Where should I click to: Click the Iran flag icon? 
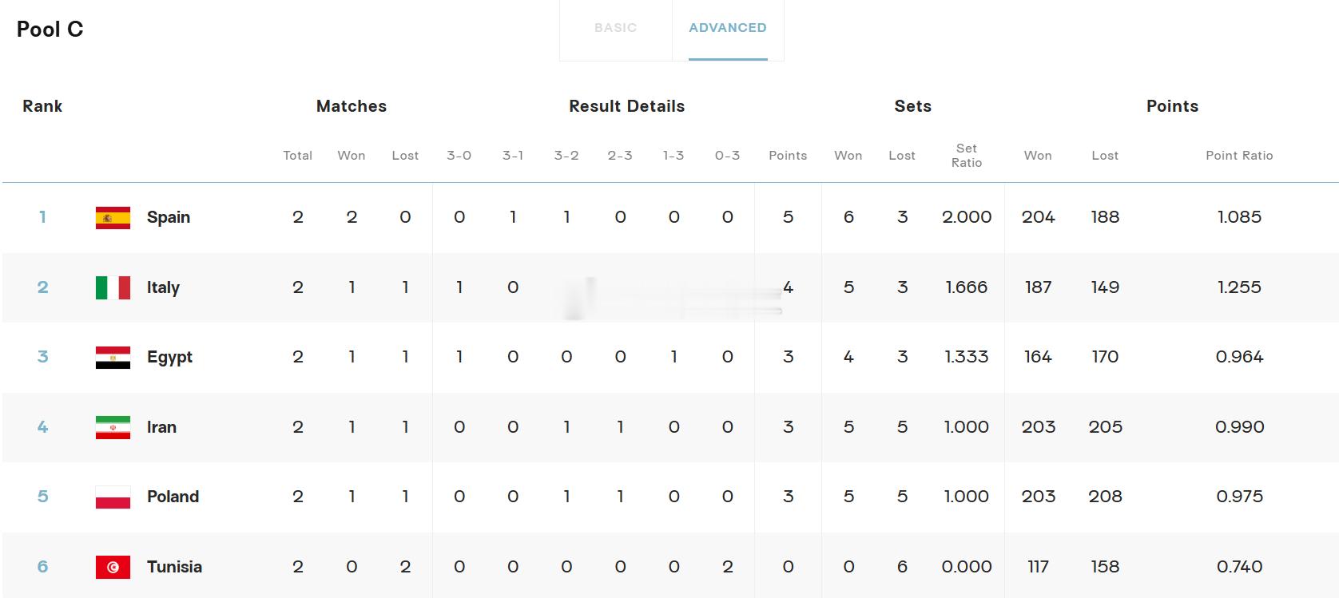113,427
